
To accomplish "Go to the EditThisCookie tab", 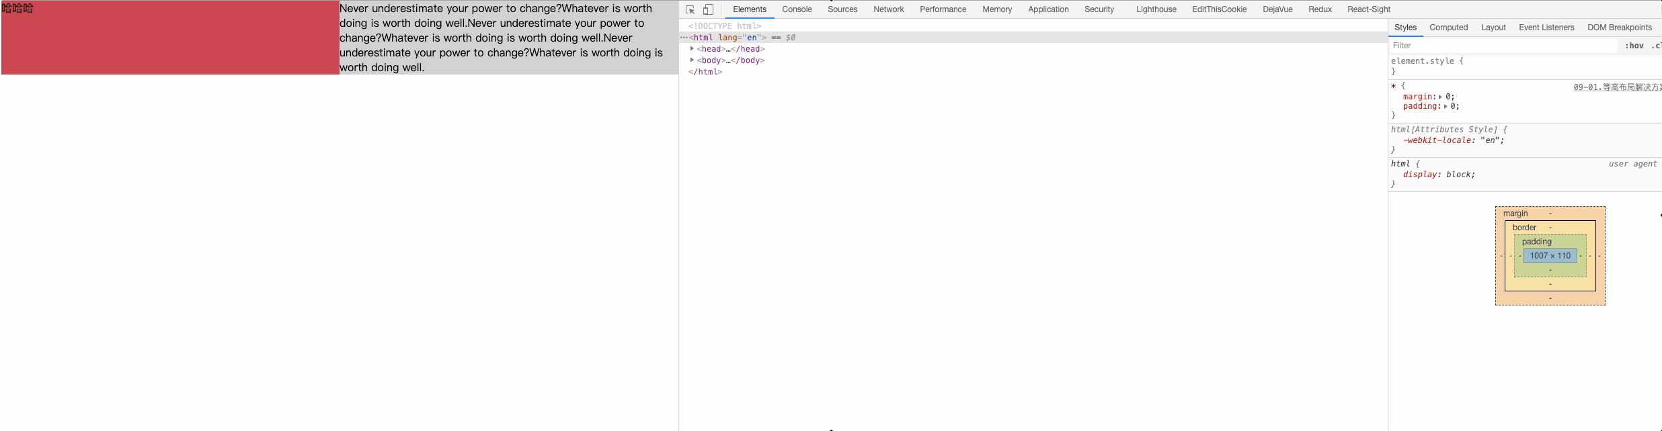I will 1219,9.
